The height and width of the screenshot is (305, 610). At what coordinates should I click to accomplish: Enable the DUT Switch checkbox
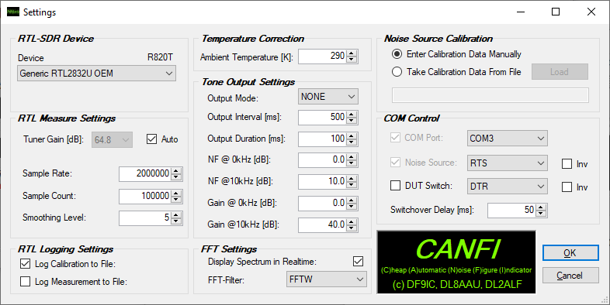click(395, 186)
